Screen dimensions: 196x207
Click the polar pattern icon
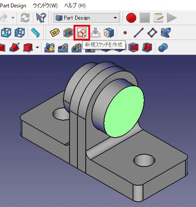77,48
